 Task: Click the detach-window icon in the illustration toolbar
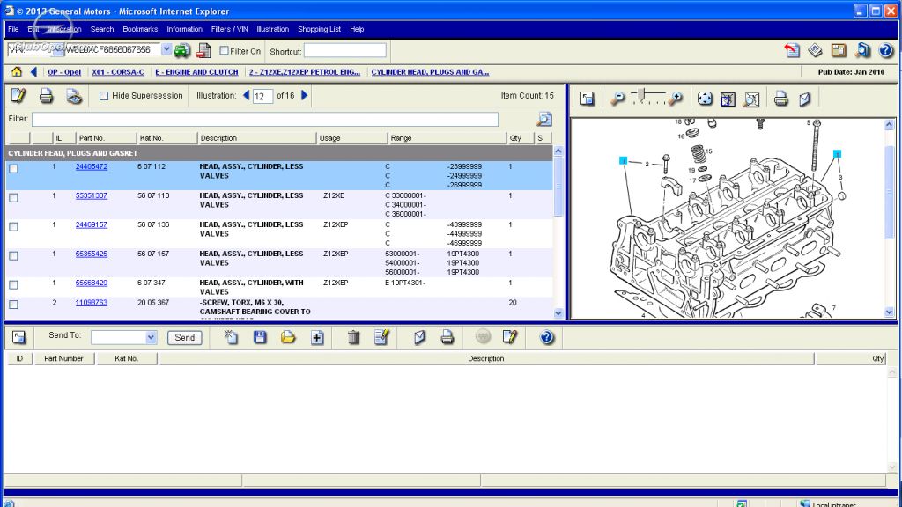point(587,99)
